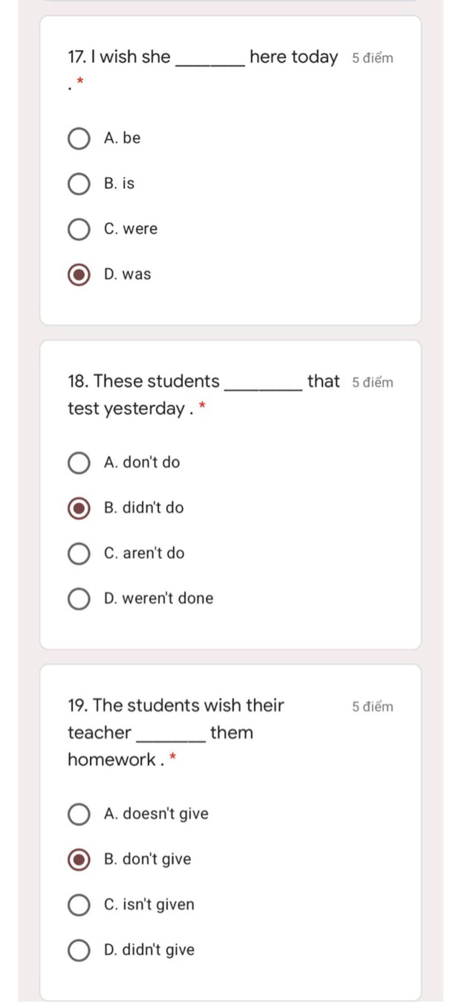
Task: Click the "D. didn't give" answer label text
Action: pos(149,950)
